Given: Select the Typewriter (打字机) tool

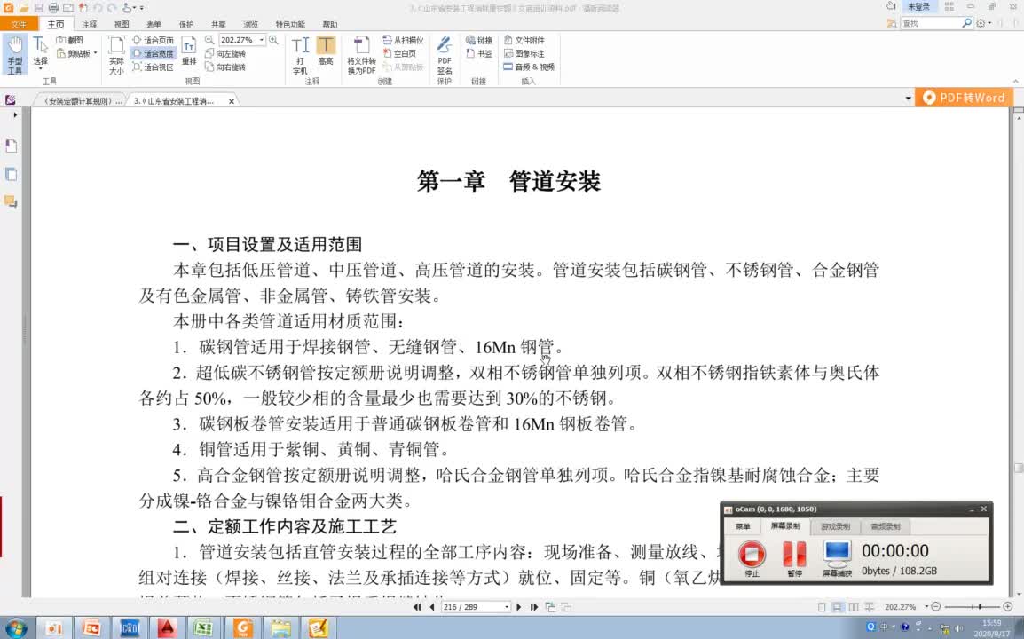Looking at the screenshot, I should point(300,55).
